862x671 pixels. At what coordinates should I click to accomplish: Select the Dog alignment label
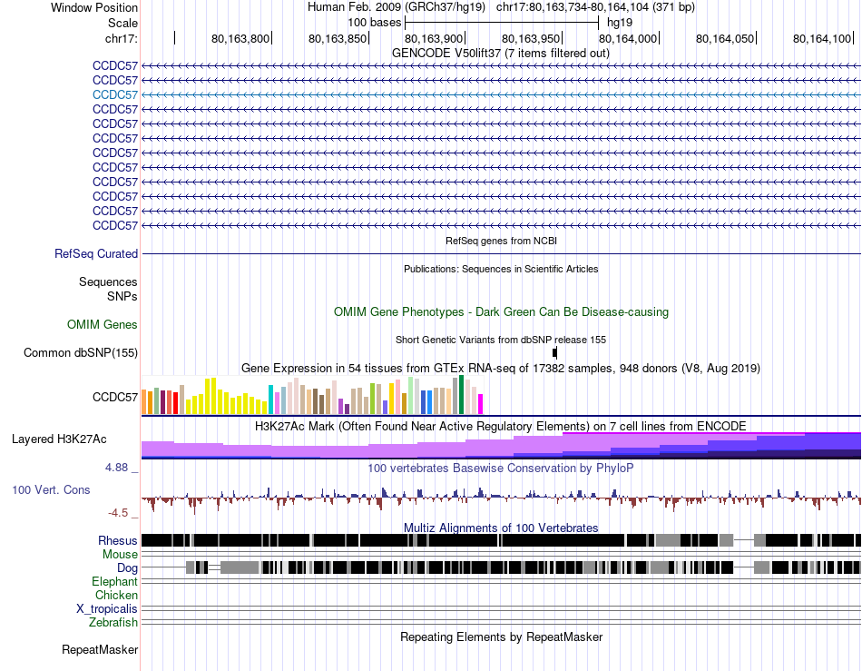(x=127, y=567)
